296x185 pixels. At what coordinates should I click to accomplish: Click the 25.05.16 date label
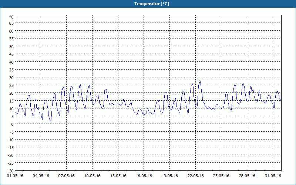coord(221,176)
